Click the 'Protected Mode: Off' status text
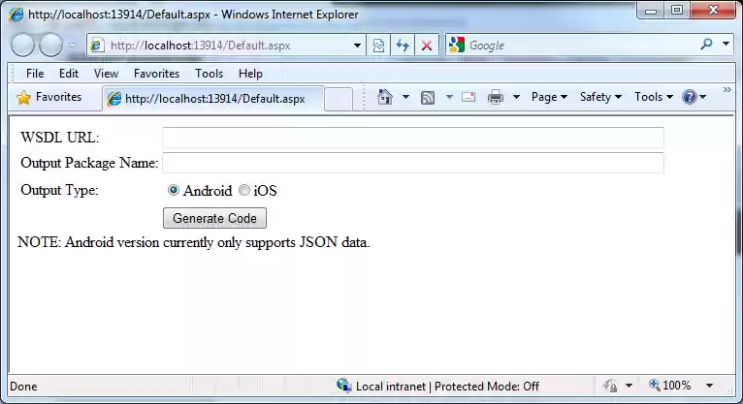Image resolution: width=743 pixels, height=404 pixels. point(487,387)
